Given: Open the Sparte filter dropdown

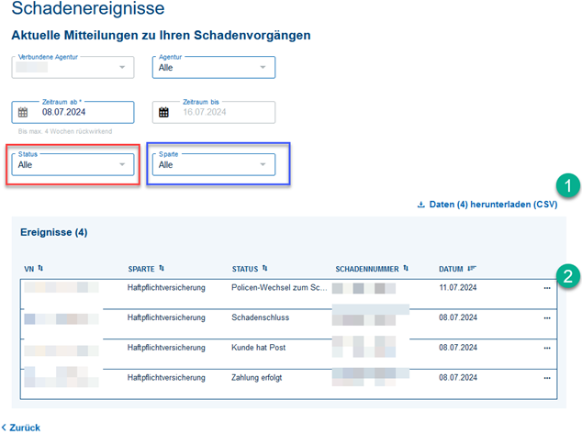Looking at the screenshot, I should tap(263, 165).
